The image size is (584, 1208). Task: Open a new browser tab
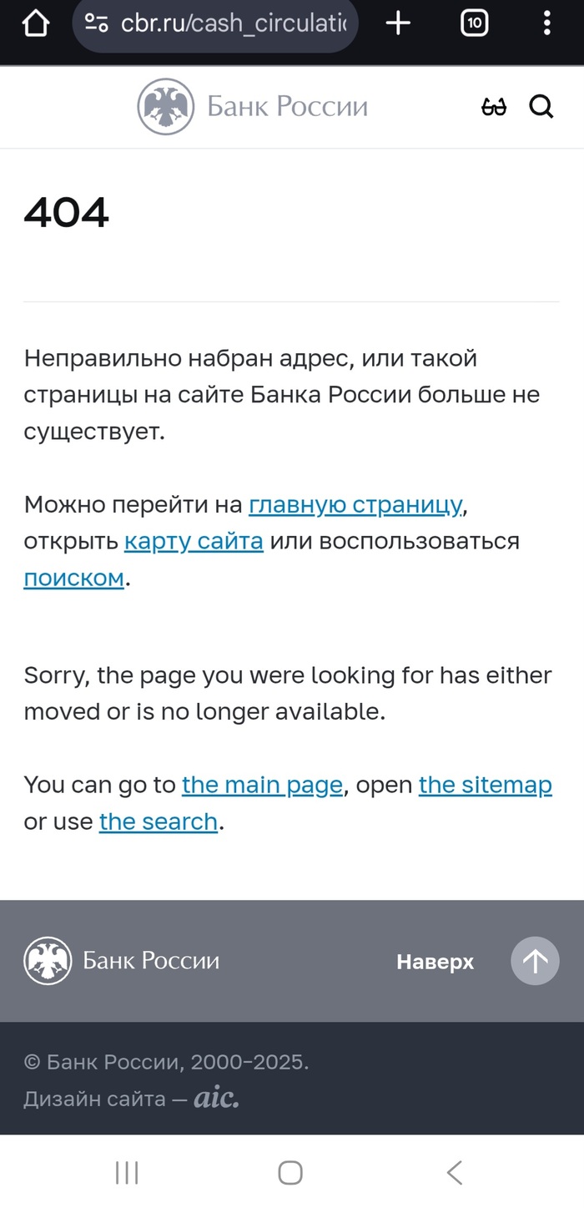[399, 24]
